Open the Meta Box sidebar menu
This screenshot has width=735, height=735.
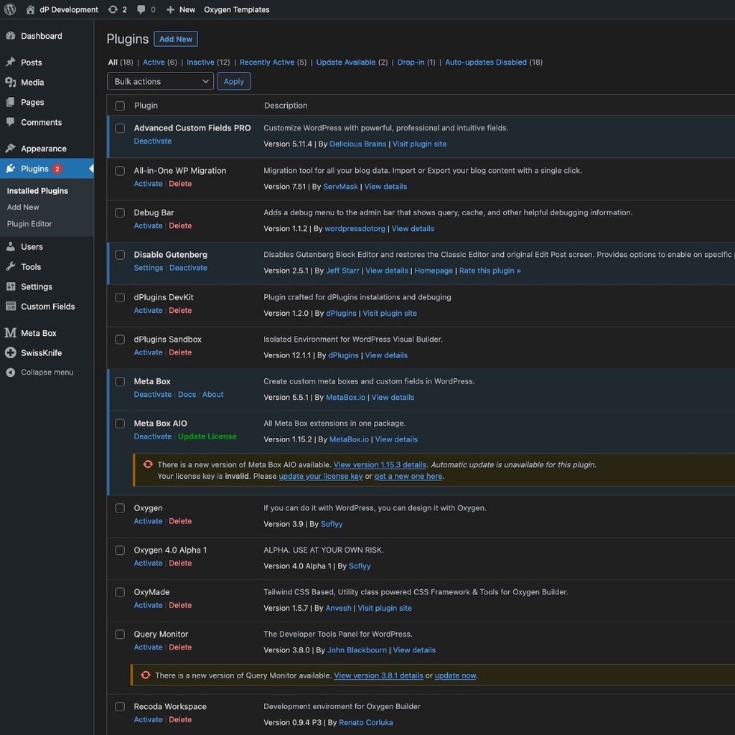(x=38, y=333)
